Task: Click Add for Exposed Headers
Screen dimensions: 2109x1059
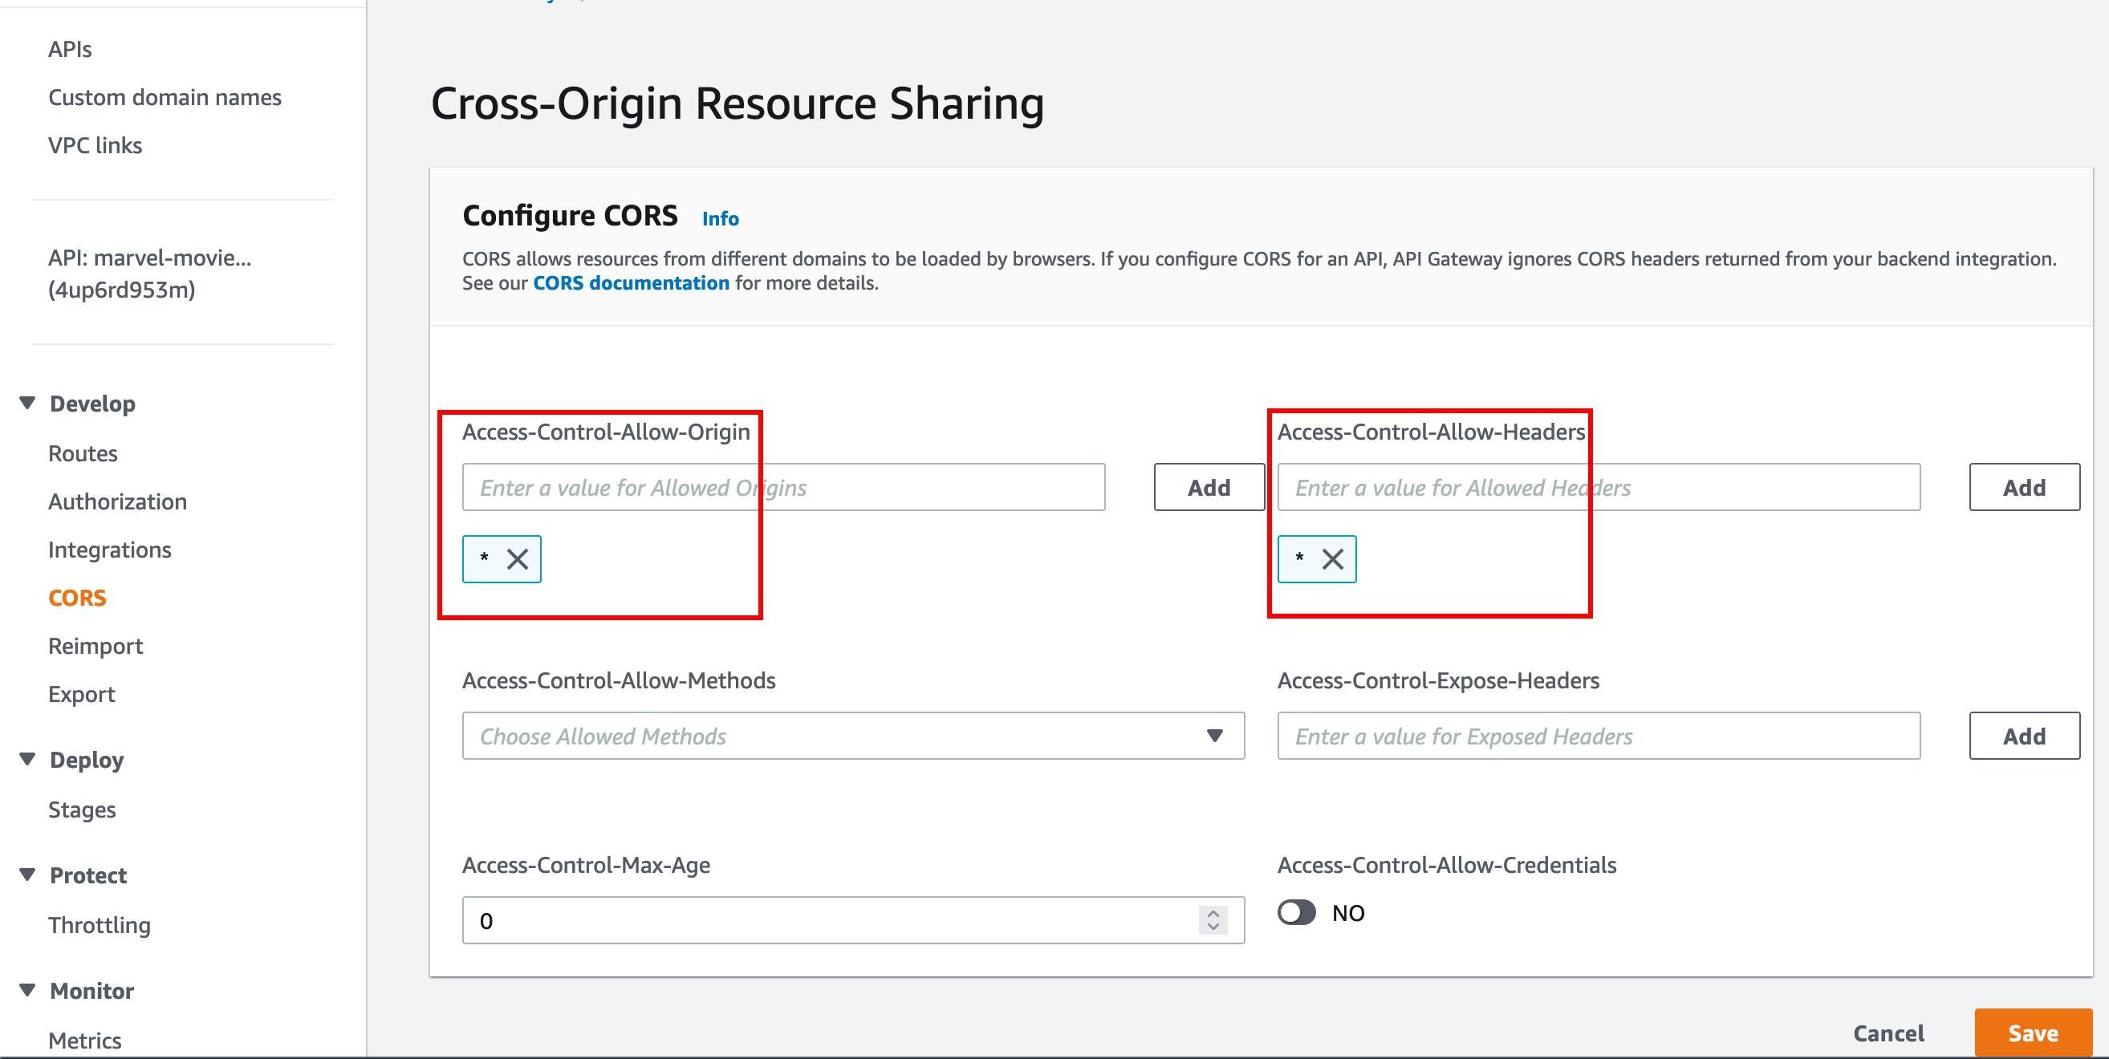Action: [x=2025, y=736]
